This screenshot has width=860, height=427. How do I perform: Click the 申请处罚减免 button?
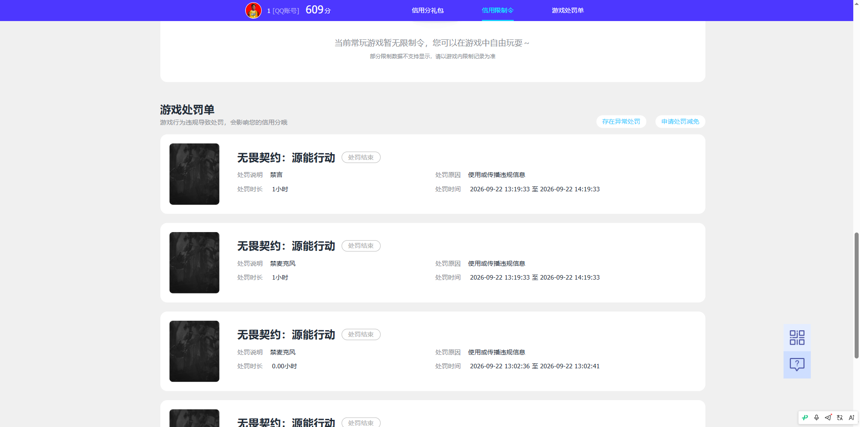pos(680,121)
